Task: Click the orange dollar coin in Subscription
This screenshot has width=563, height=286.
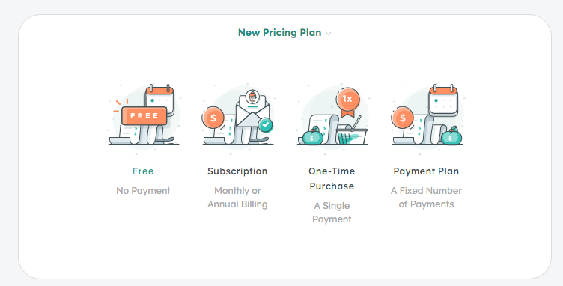Action: (213, 118)
